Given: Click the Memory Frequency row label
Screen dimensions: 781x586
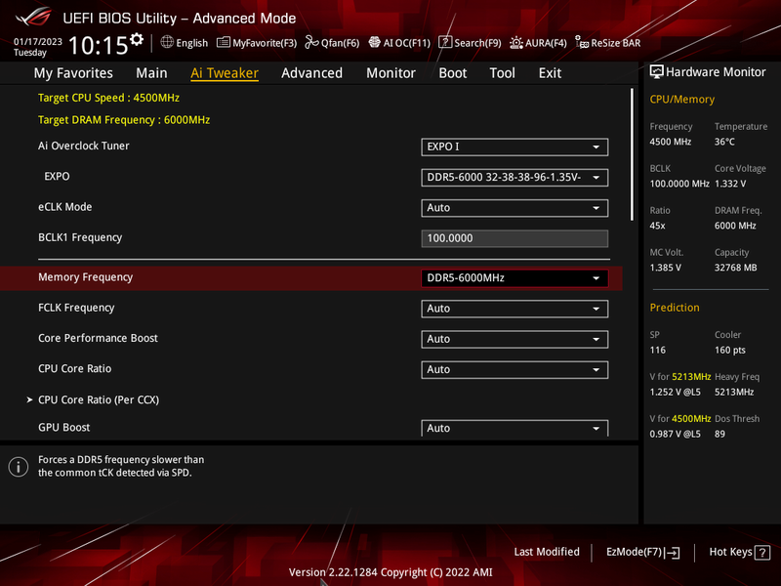Looking at the screenshot, I should (x=86, y=277).
